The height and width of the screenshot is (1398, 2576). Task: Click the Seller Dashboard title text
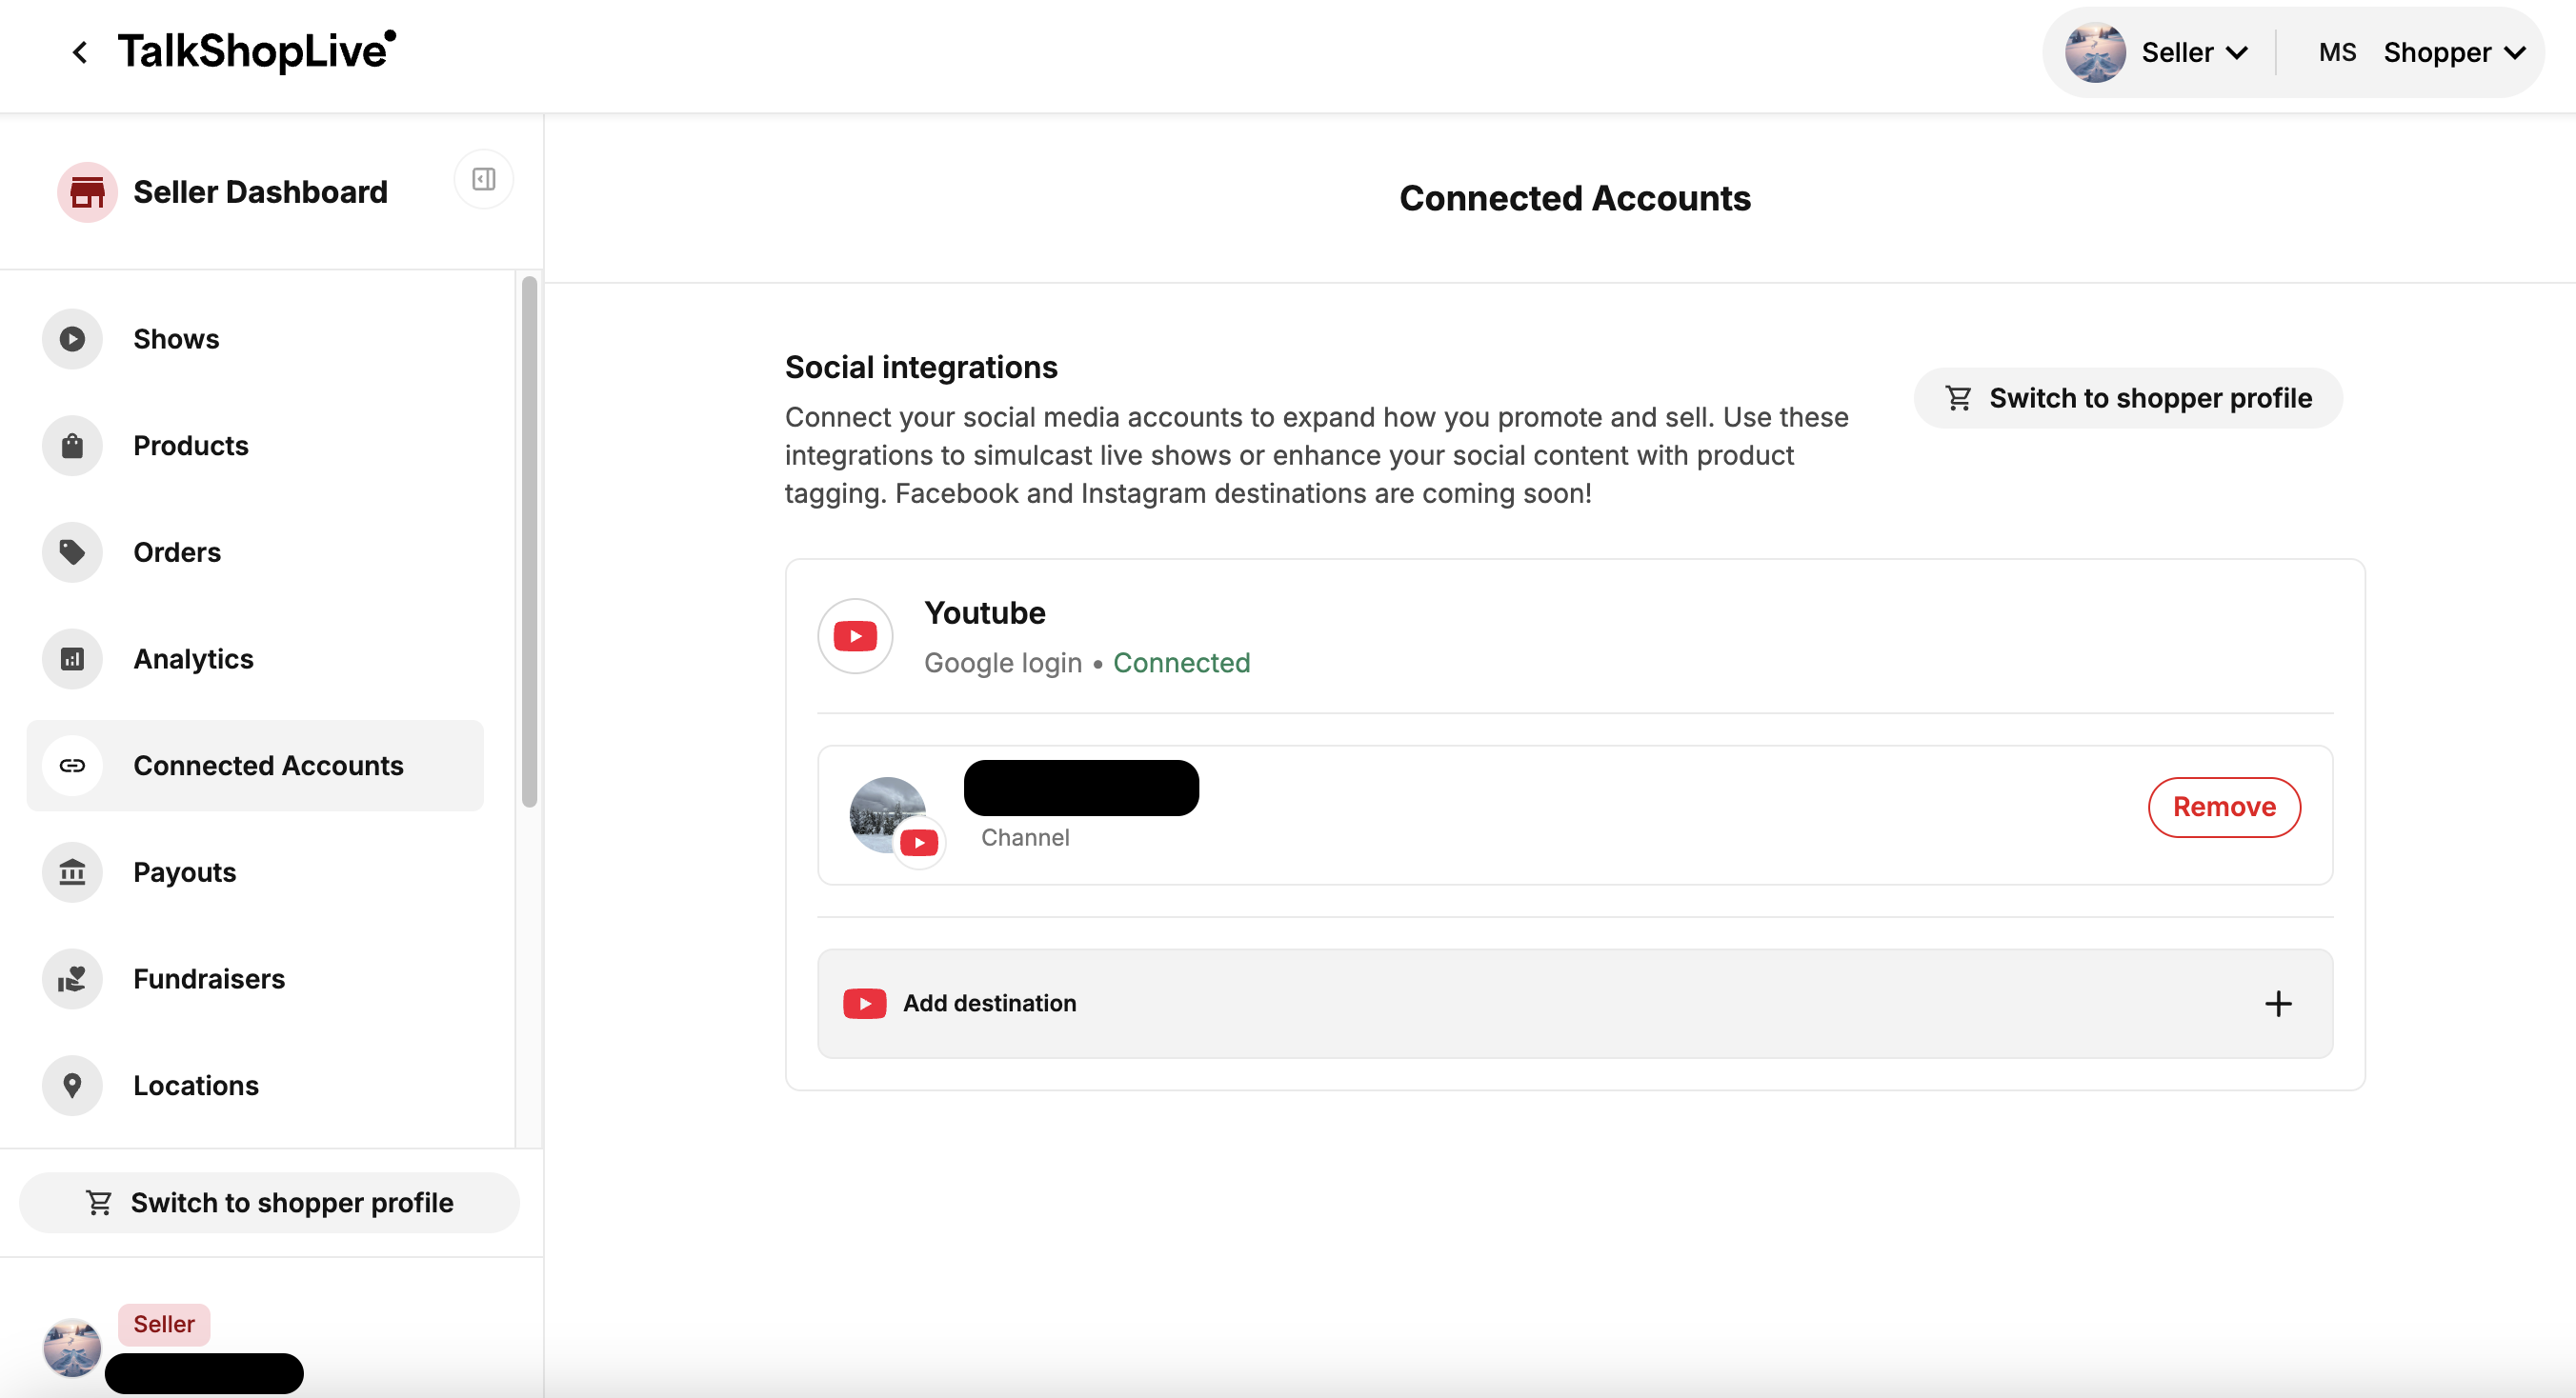260,191
